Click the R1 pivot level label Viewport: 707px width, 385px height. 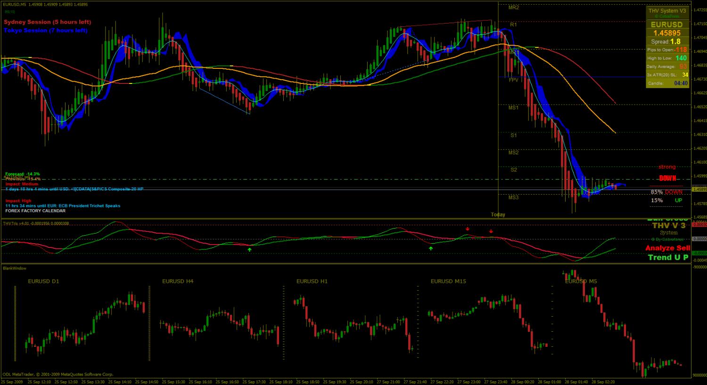click(x=513, y=25)
